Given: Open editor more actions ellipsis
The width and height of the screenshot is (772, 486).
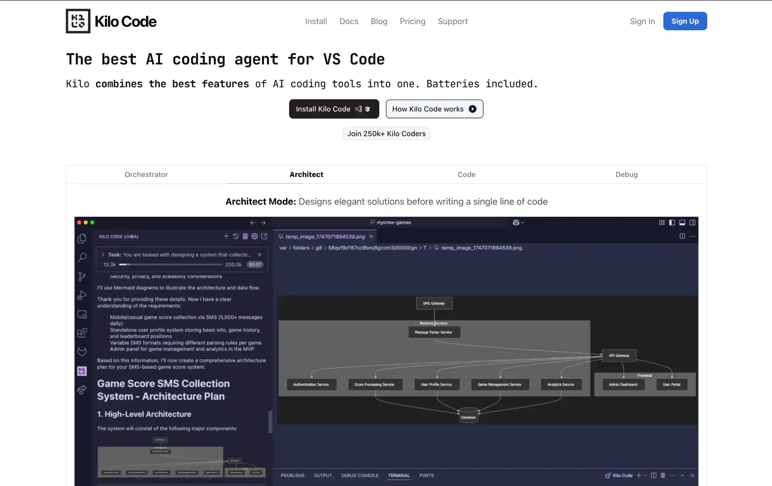Looking at the screenshot, I should tap(692, 236).
